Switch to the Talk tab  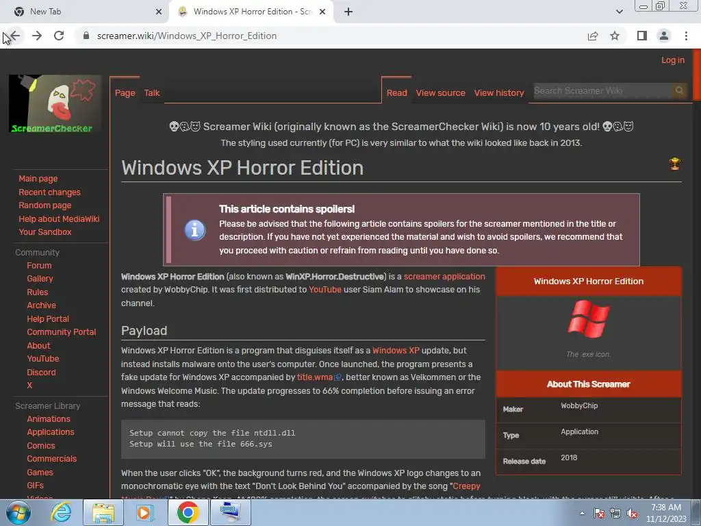pos(152,93)
